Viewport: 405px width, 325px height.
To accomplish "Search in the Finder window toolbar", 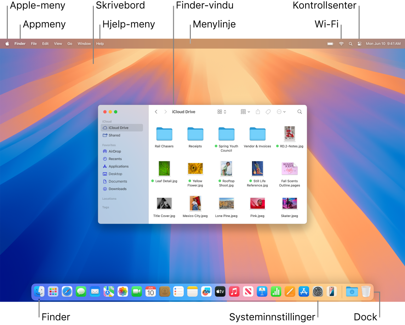I will (x=300, y=112).
